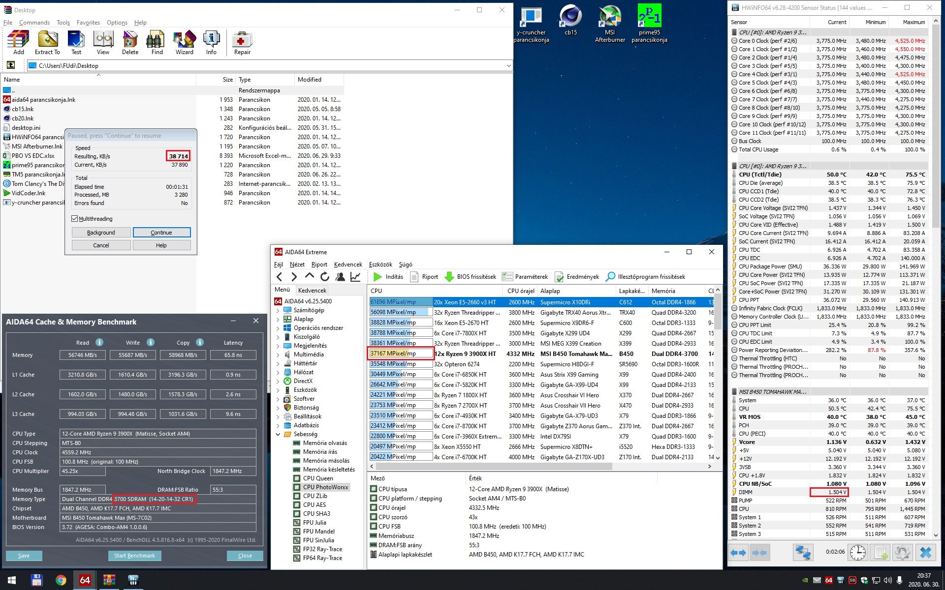This screenshot has width=945, height=590.
Task: Click the WinRAR Add toolbar icon
Action: (19, 42)
